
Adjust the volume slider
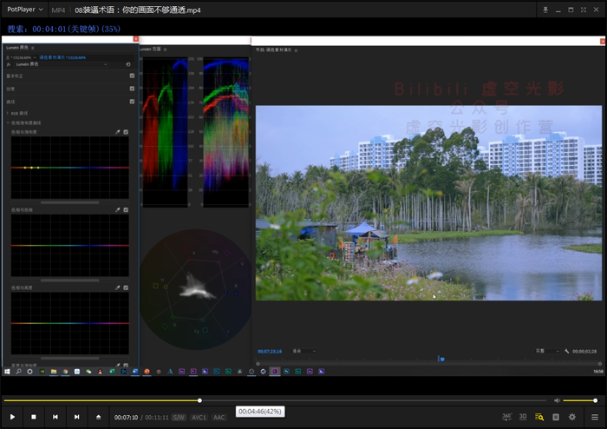coord(579,400)
